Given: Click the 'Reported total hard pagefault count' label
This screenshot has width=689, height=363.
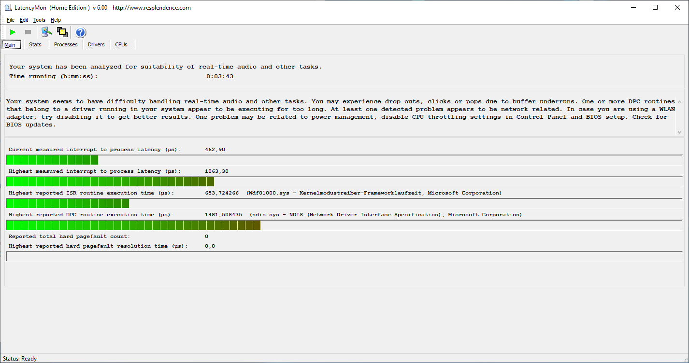Looking at the screenshot, I should tap(69, 237).
